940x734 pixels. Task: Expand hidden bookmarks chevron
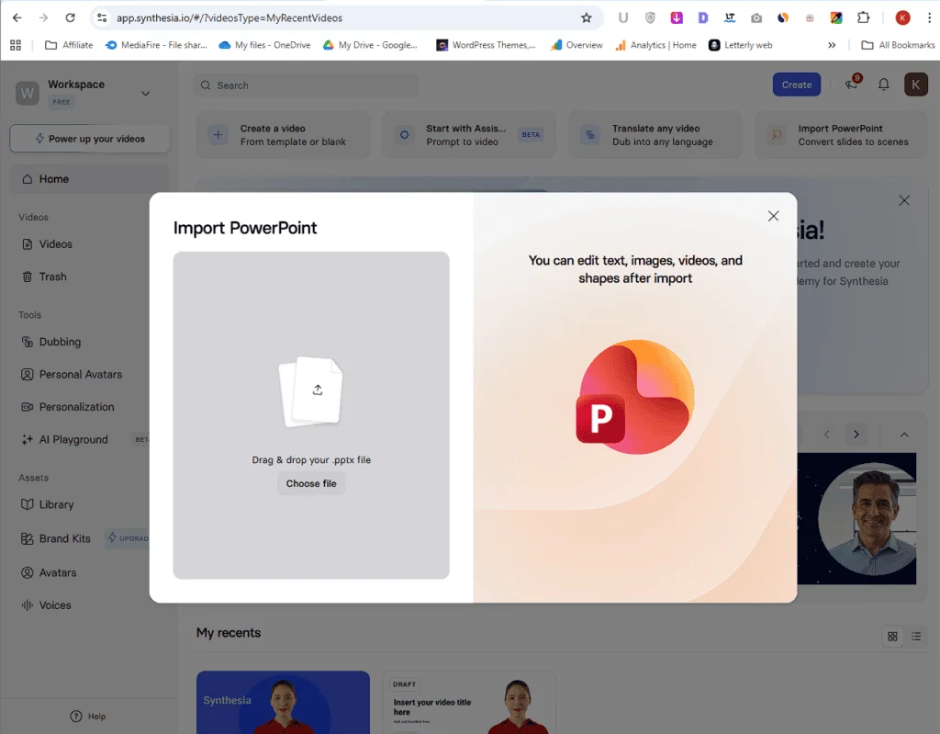tap(832, 45)
